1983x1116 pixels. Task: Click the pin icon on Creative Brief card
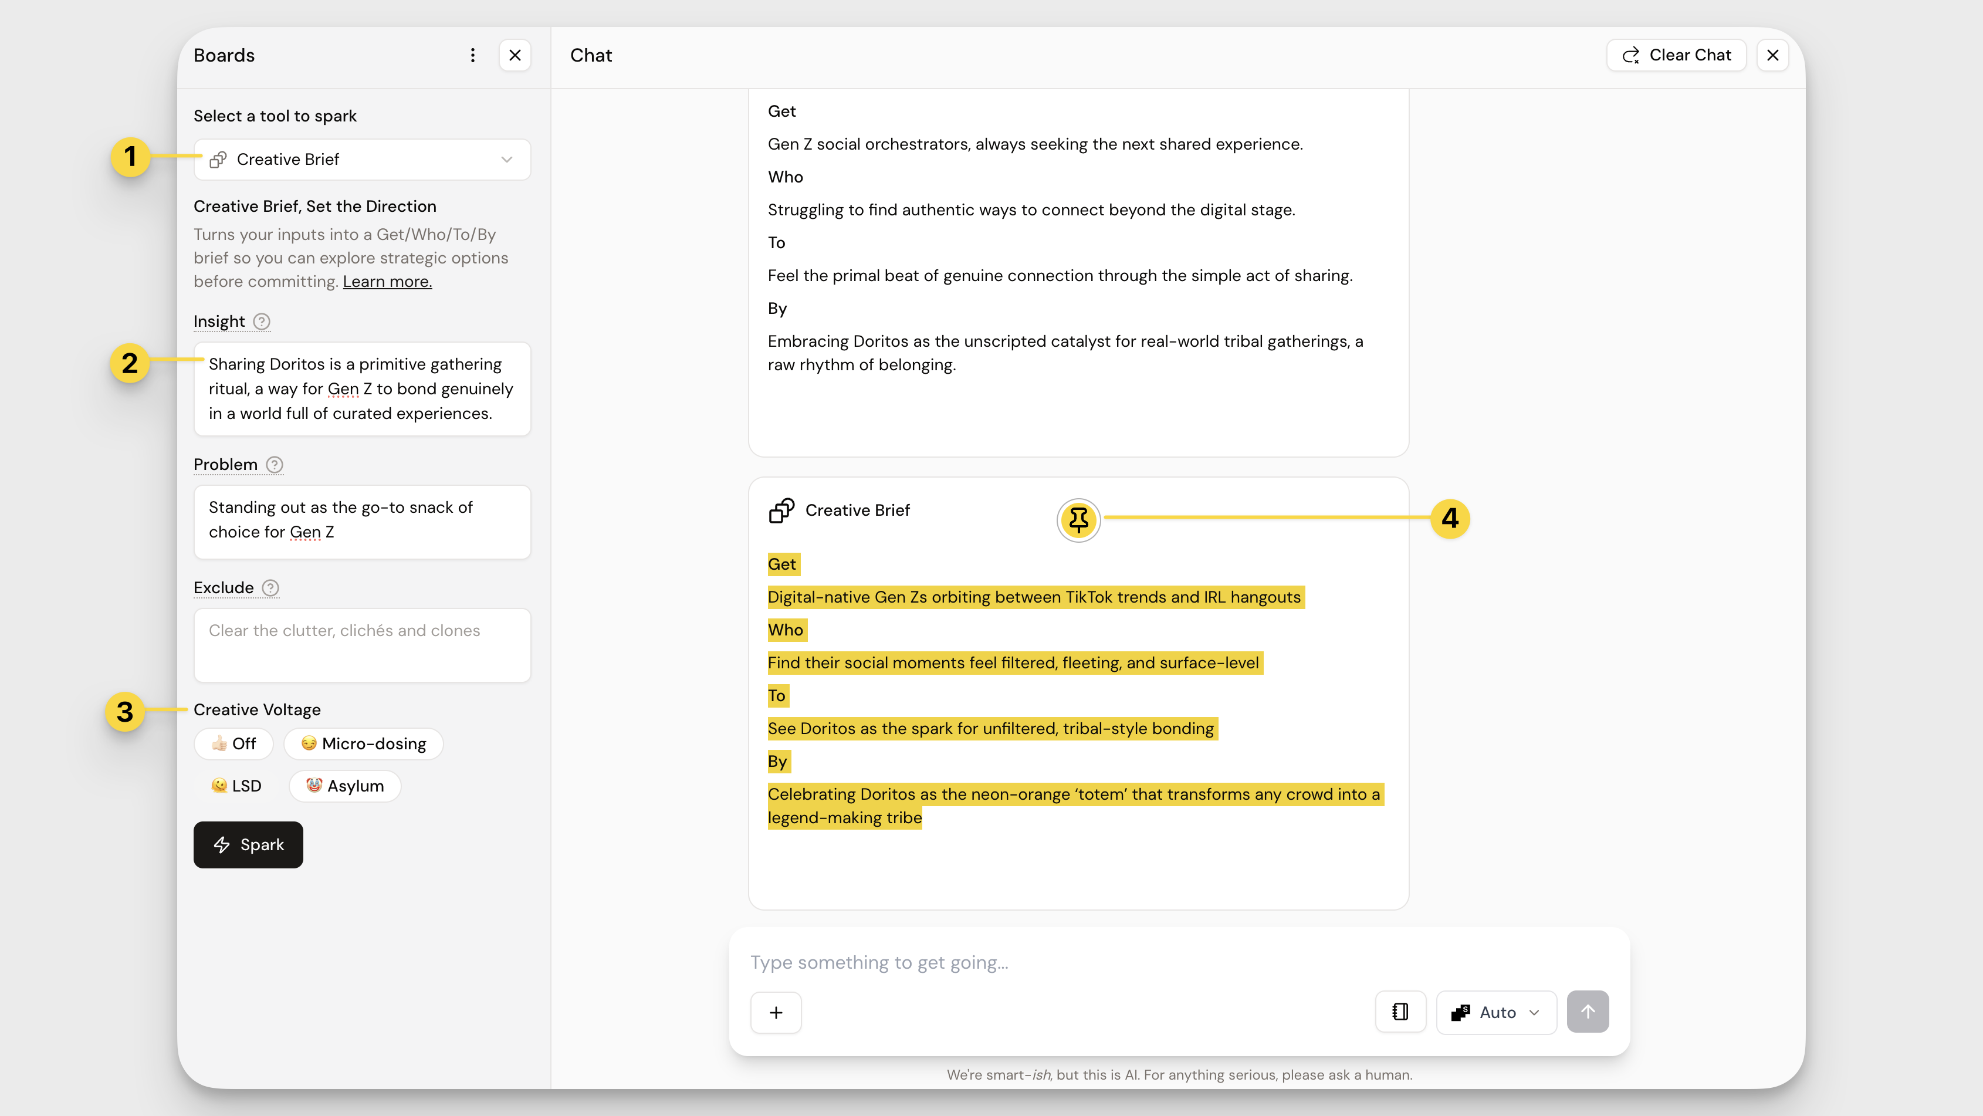point(1078,519)
